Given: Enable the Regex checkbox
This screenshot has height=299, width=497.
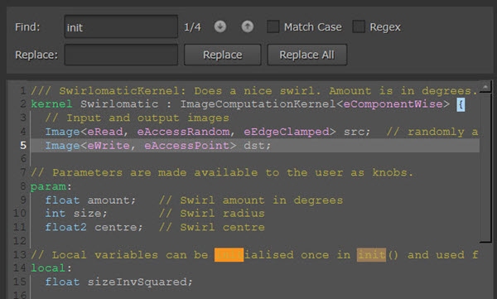Looking at the screenshot, I should [x=359, y=27].
